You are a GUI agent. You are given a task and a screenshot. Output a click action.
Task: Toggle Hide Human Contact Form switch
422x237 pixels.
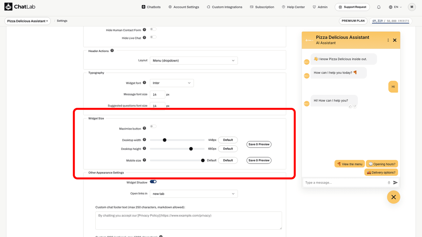pyautogui.click(x=153, y=29)
